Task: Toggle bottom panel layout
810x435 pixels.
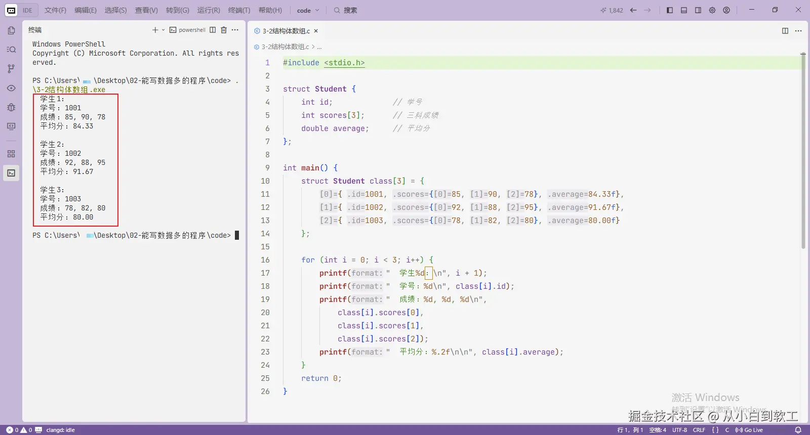Action: pyautogui.click(x=684, y=10)
